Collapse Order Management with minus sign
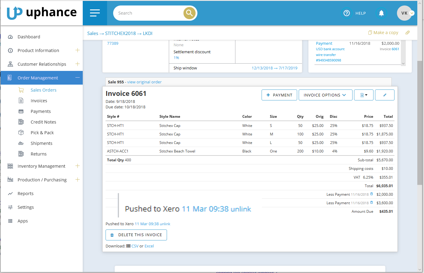This screenshot has height=273, width=424. pyautogui.click(x=78, y=78)
